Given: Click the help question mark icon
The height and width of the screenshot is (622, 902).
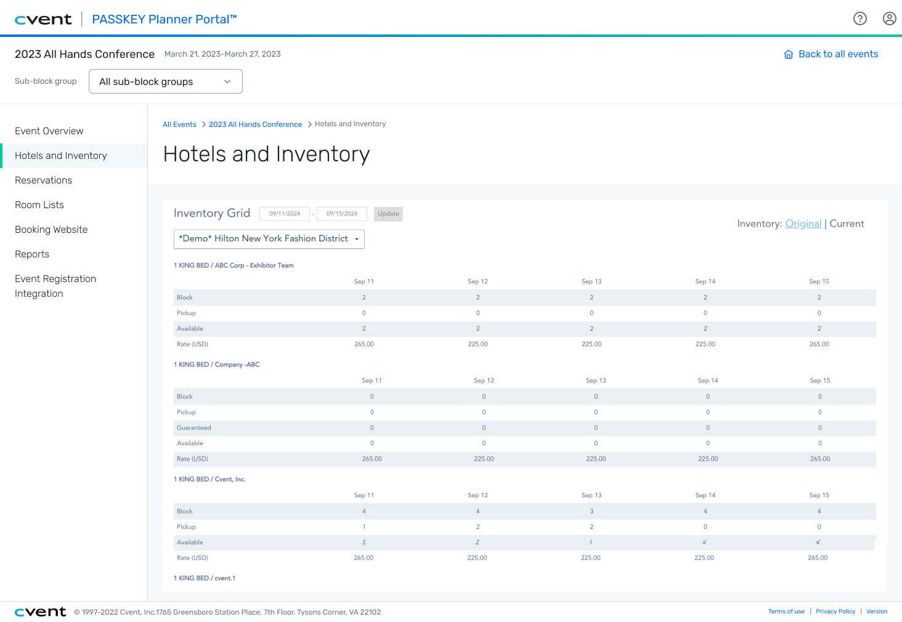Looking at the screenshot, I should (859, 18).
